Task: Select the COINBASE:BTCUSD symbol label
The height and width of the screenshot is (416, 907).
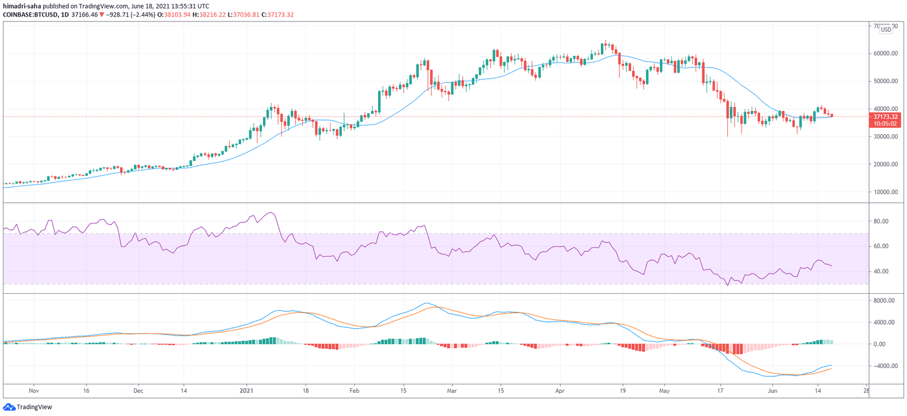Action: coord(30,15)
